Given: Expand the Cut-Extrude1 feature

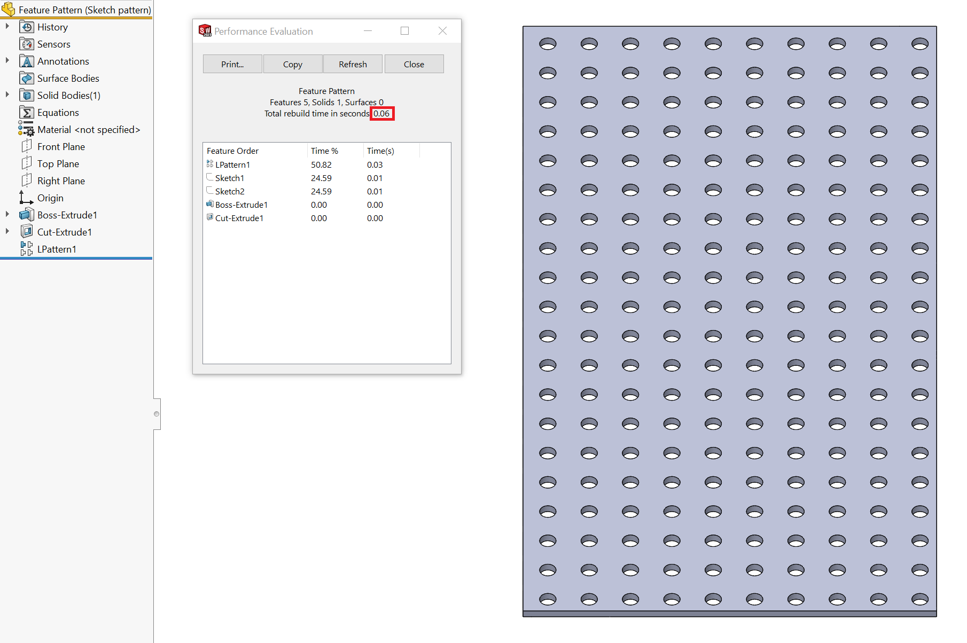Looking at the screenshot, I should pos(7,232).
